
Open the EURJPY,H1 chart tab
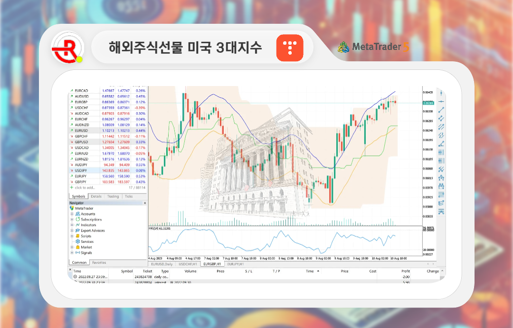(x=235, y=264)
